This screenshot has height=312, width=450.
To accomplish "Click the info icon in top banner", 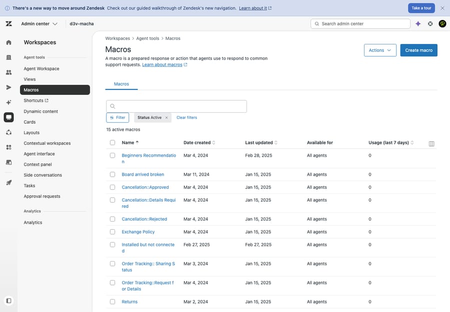I will (7, 8).
